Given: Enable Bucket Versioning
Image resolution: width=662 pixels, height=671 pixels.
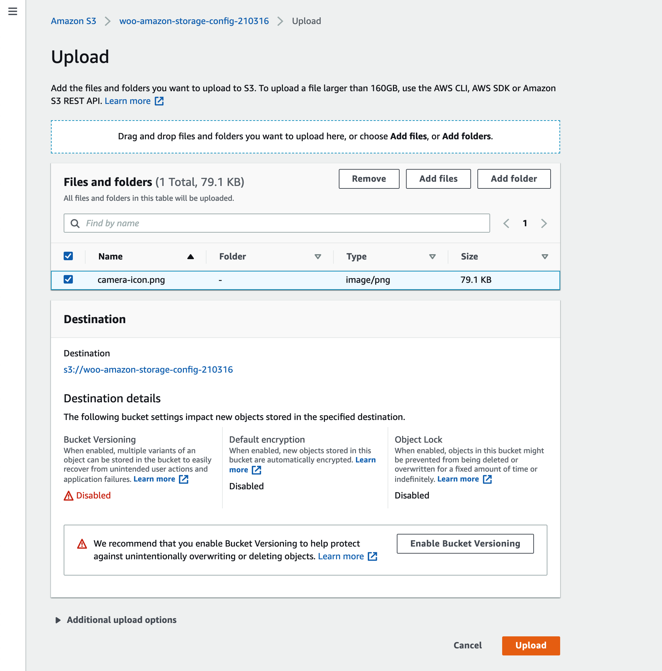Looking at the screenshot, I should (465, 544).
